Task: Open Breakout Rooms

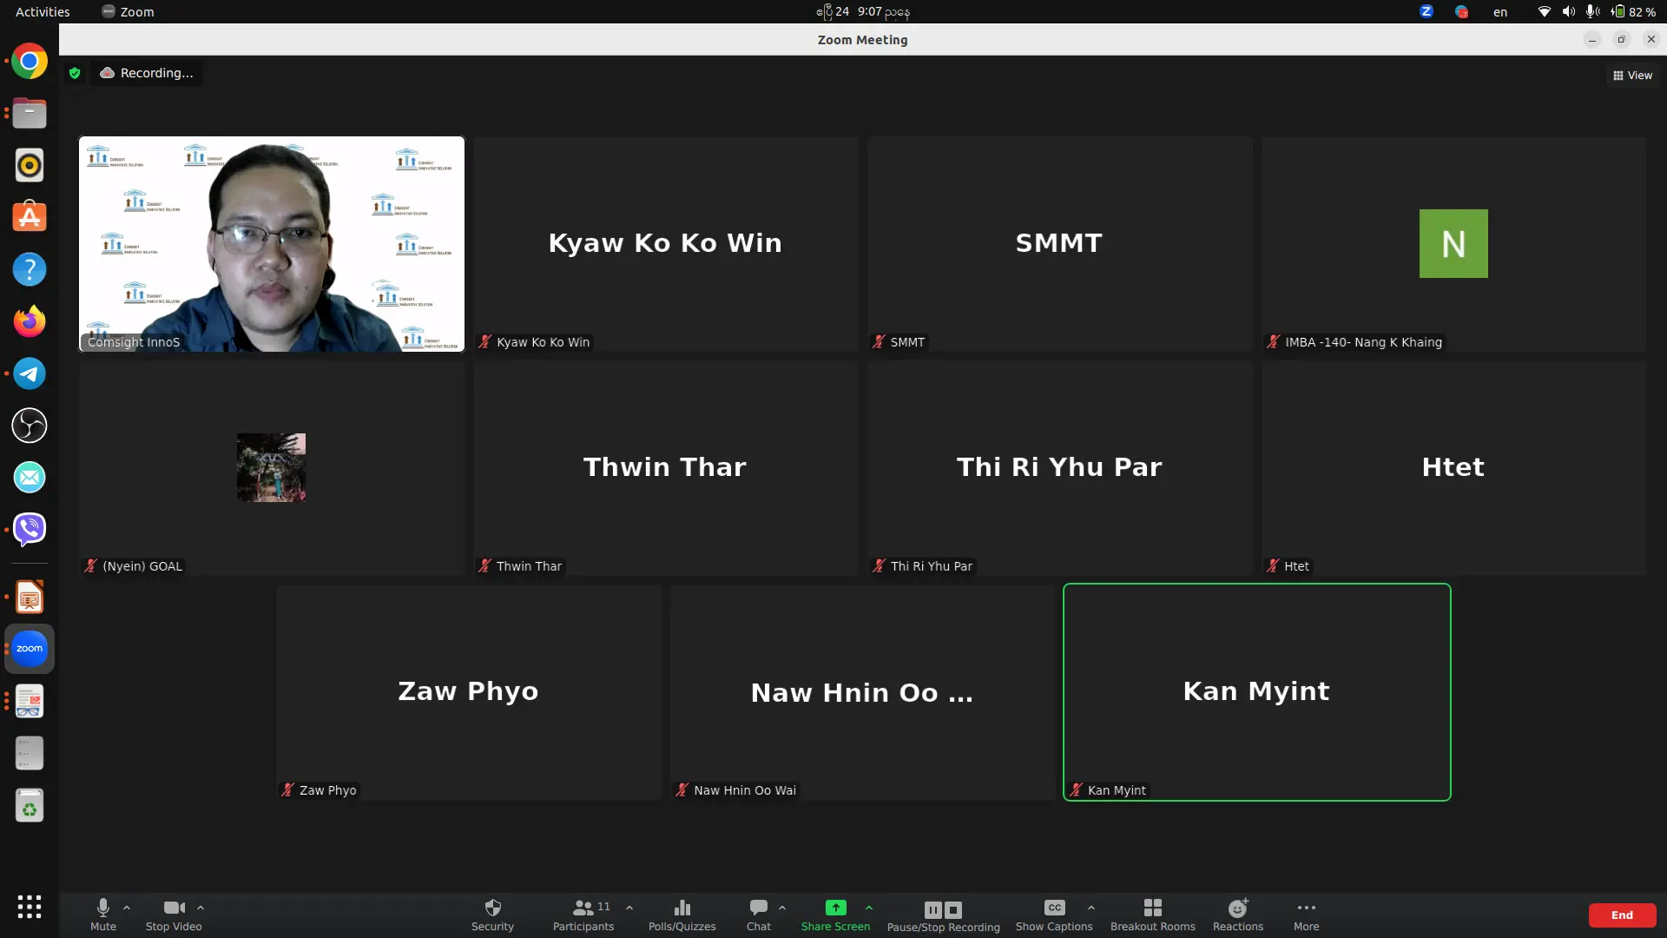Action: (1153, 915)
